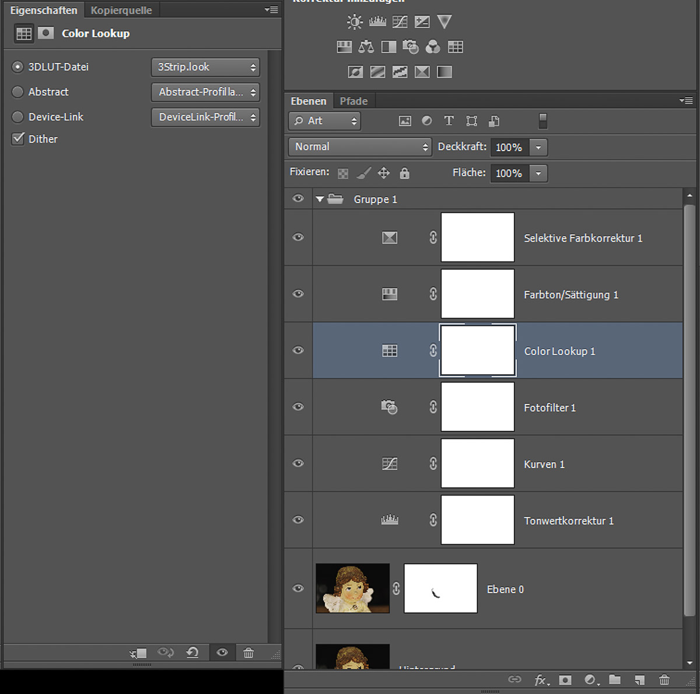The image size is (700, 694).
Task: Click the lock all icon beside Fixieren
Action: pos(404,173)
